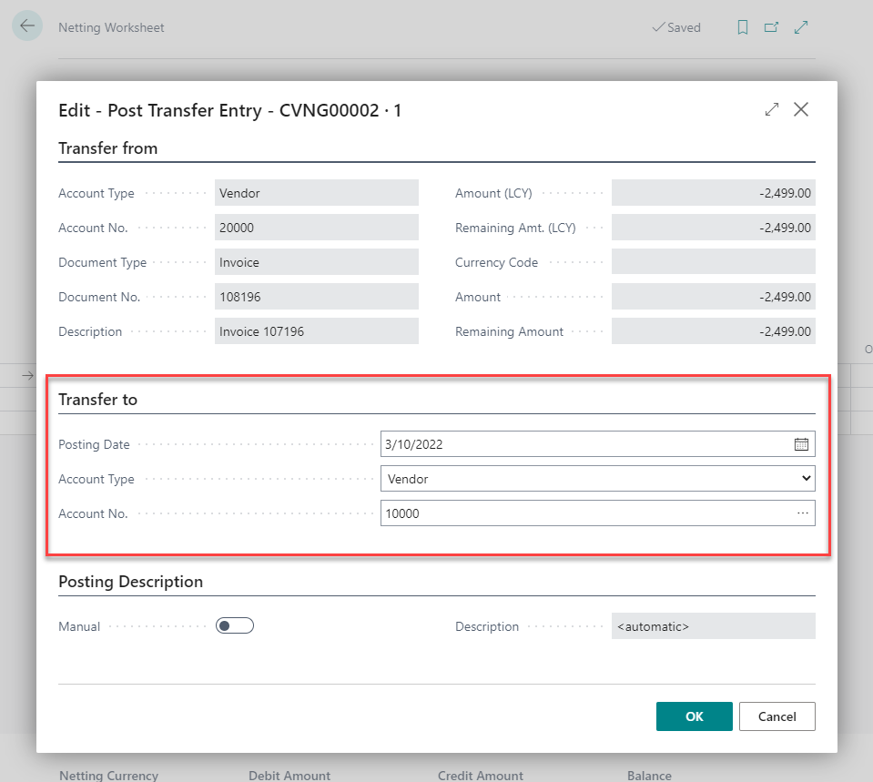Click the Remaining Amount field value

point(713,331)
